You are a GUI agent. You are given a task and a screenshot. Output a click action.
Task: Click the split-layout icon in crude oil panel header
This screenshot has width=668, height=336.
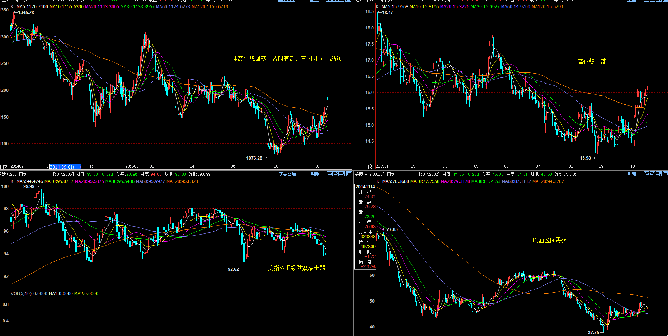(659, 174)
